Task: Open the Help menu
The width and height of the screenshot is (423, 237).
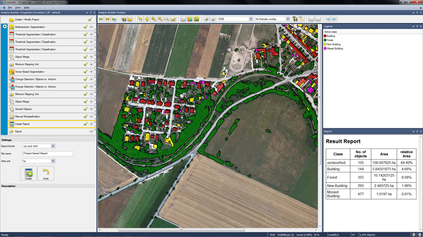Action: [x=26, y=7]
